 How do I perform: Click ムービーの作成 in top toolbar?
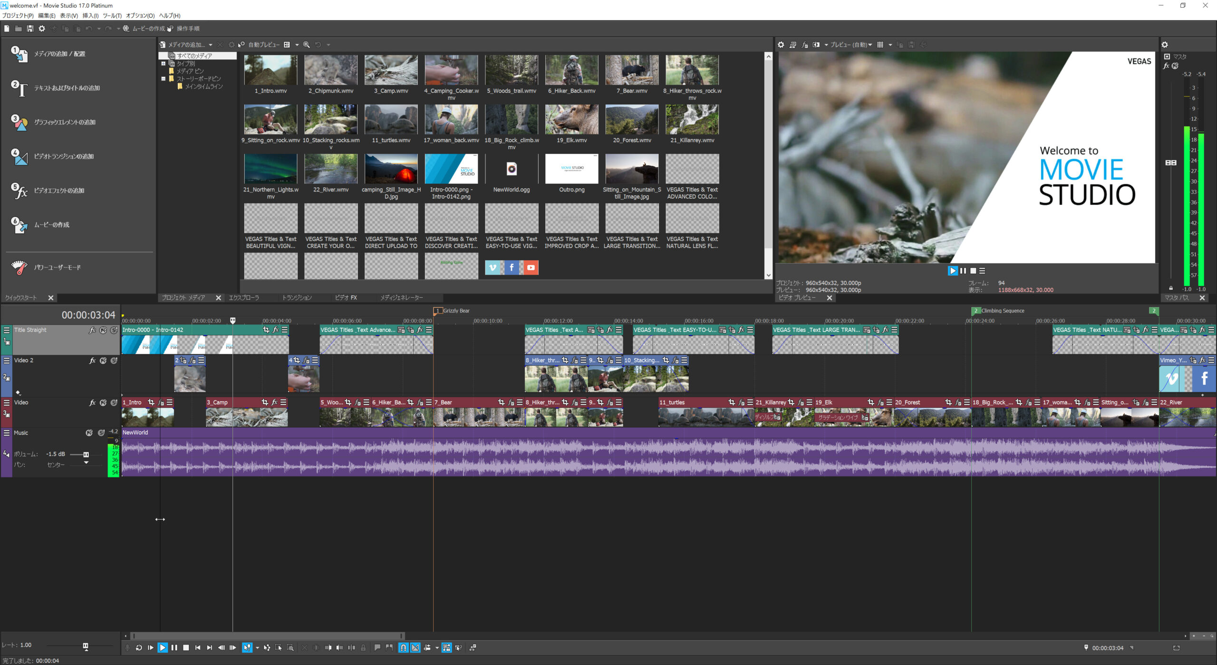point(145,28)
